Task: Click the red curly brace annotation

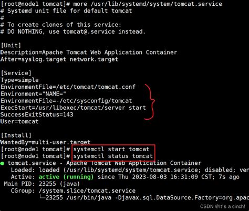Action: (149, 102)
